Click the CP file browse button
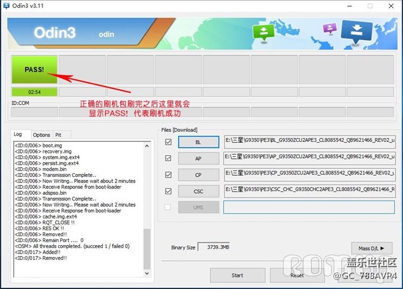 198,175
